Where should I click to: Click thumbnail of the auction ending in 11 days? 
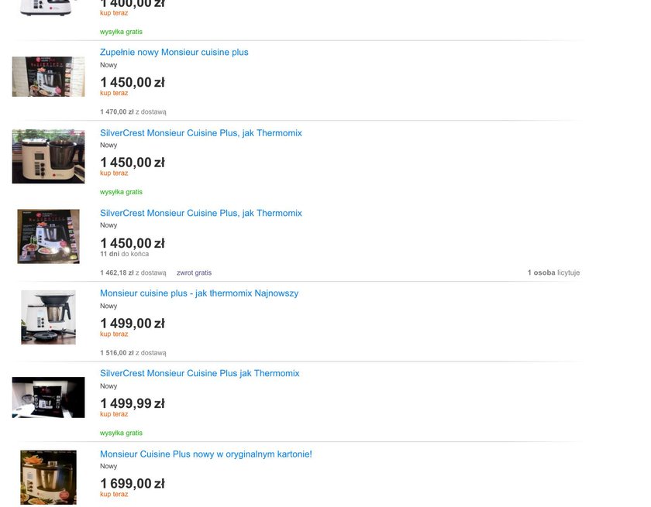[x=48, y=236]
